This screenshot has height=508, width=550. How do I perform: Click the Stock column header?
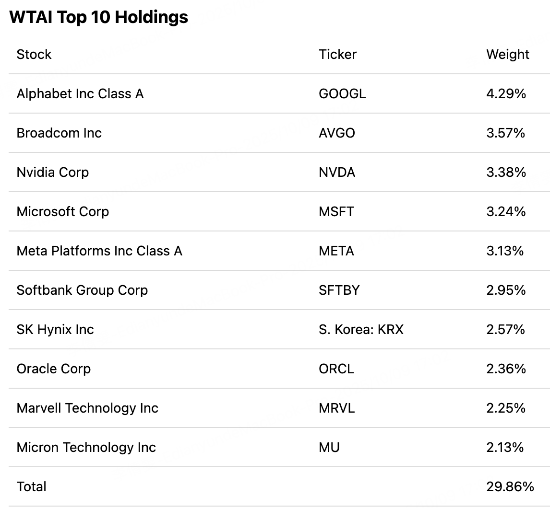pyautogui.click(x=34, y=54)
